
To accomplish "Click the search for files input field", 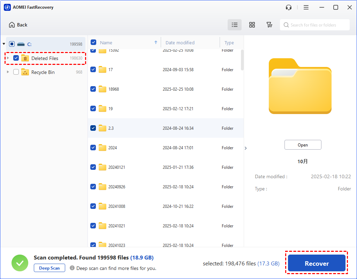I will pyautogui.click(x=317, y=25).
